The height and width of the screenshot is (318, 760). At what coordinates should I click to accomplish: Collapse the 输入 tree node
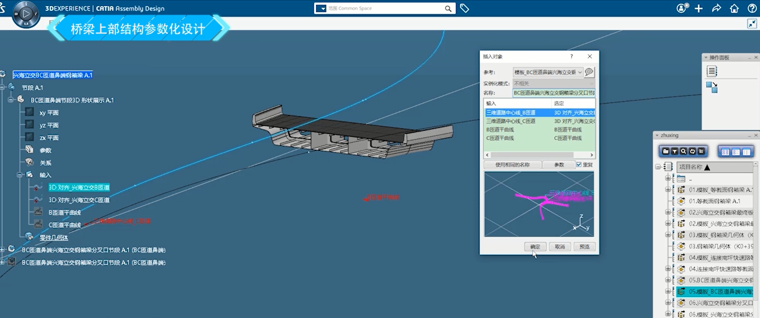click(20, 175)
